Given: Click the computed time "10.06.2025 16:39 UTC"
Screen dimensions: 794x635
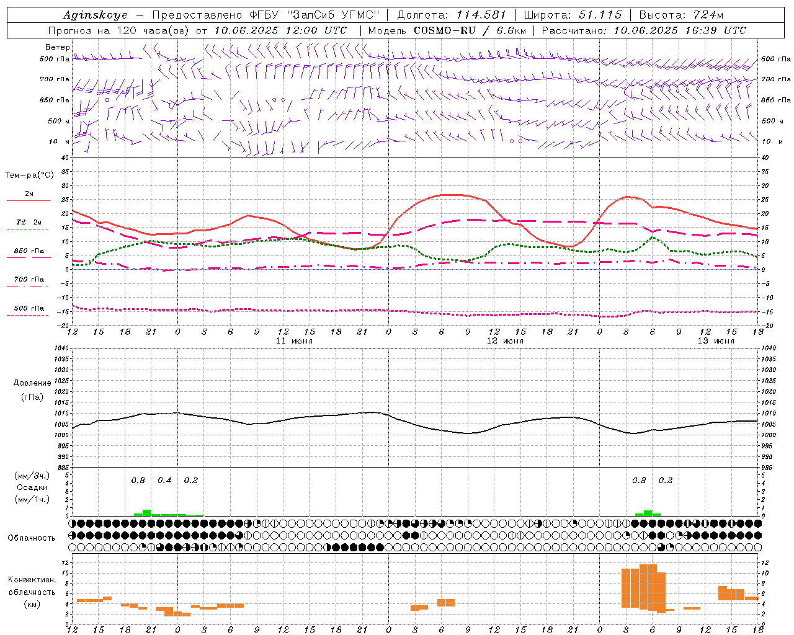Looking at the screenshot, I should pyautogui.click(x=680, y=30).
